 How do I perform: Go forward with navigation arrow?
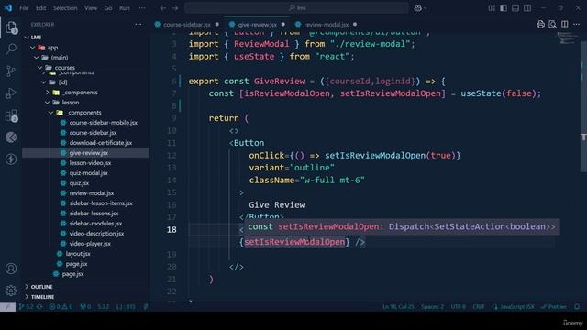coord(175,8)
